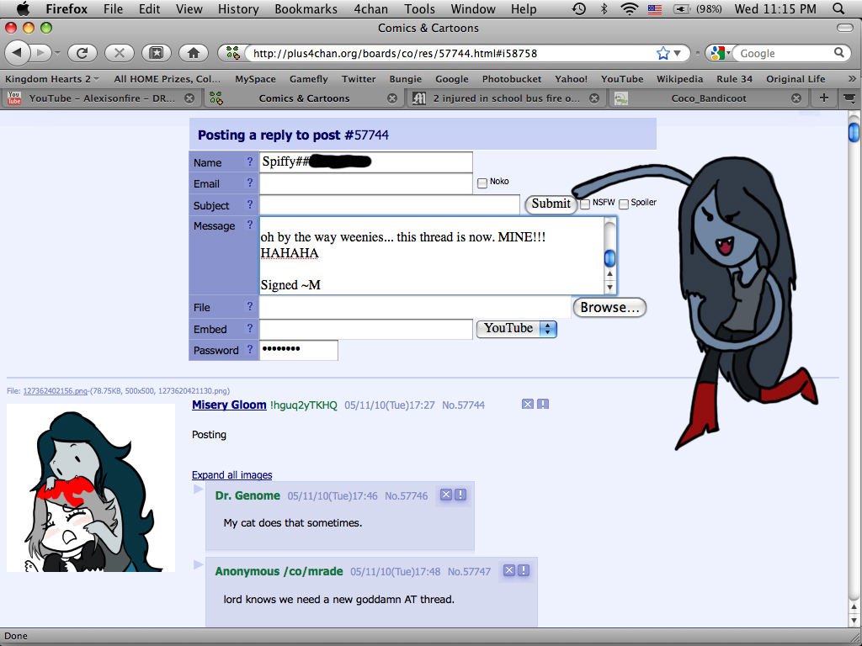Tick the NSFW checkbox
The image size is (862, 646).
(585, 204)
